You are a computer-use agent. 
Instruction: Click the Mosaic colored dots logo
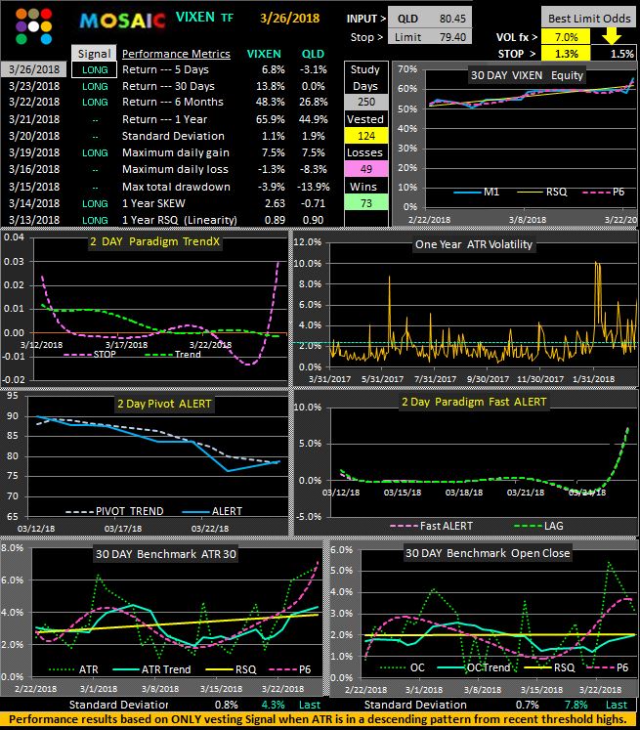(x=33, y=26)
